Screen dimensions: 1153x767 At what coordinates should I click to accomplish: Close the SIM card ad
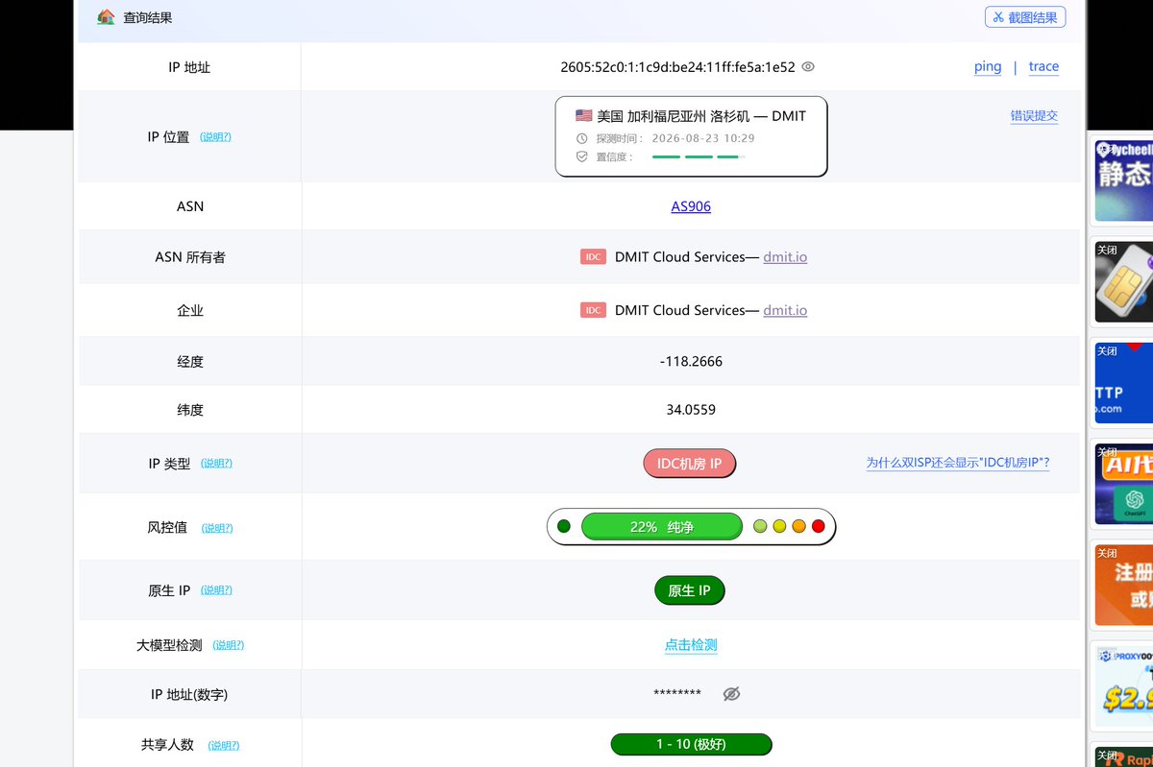1107,250
